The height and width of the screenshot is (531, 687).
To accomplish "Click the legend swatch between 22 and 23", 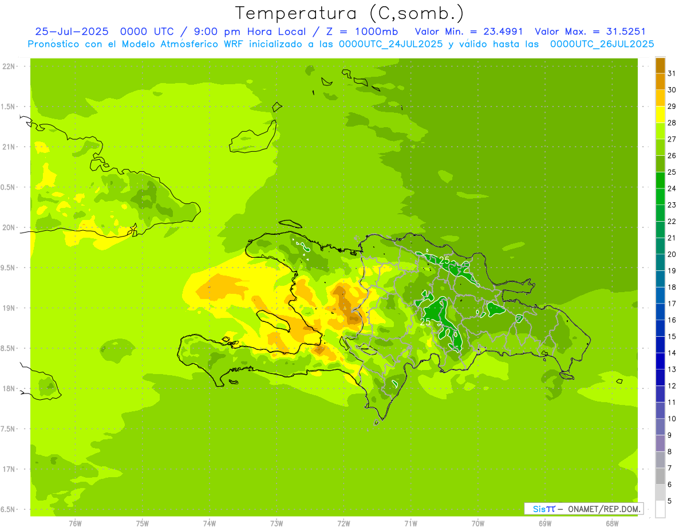I will point(660,213).
